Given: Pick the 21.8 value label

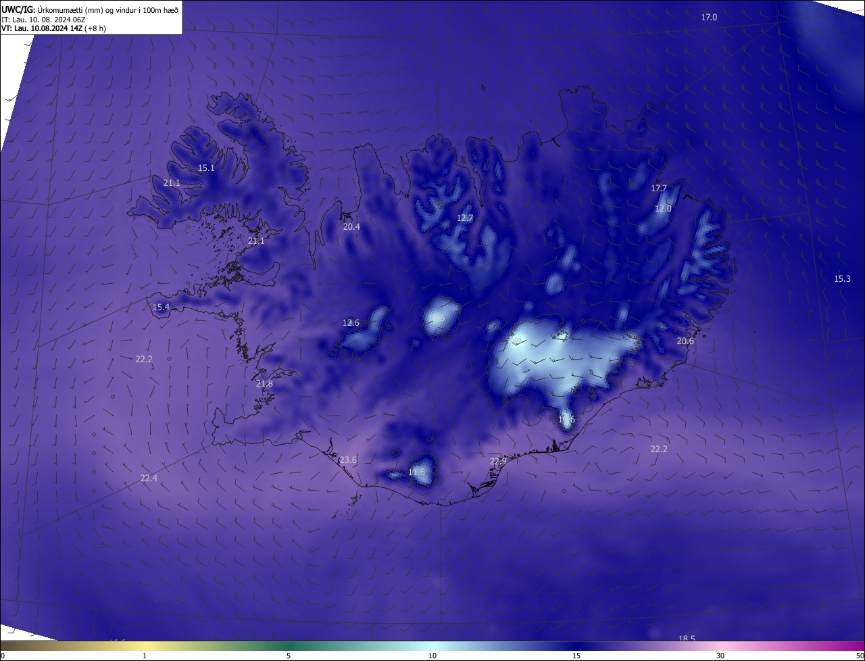Looking at the screenshot, I should point(264,383).
